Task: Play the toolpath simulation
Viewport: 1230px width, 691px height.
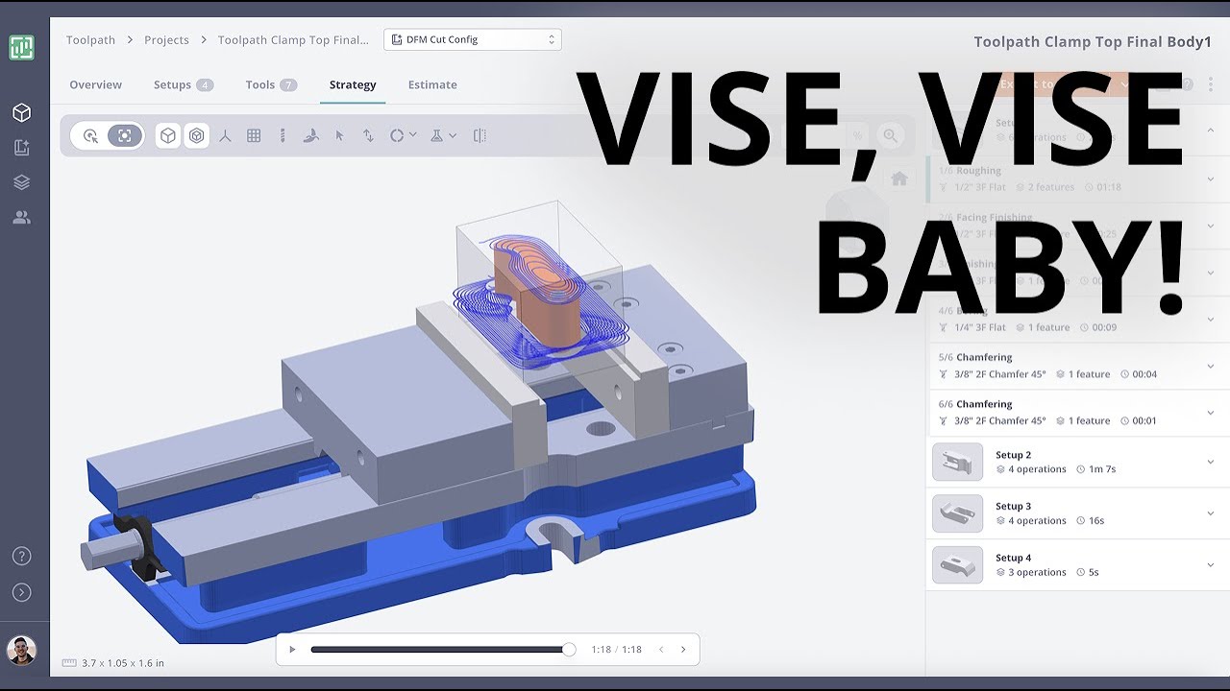Action: pyautogui.click(x=292, y=650)
